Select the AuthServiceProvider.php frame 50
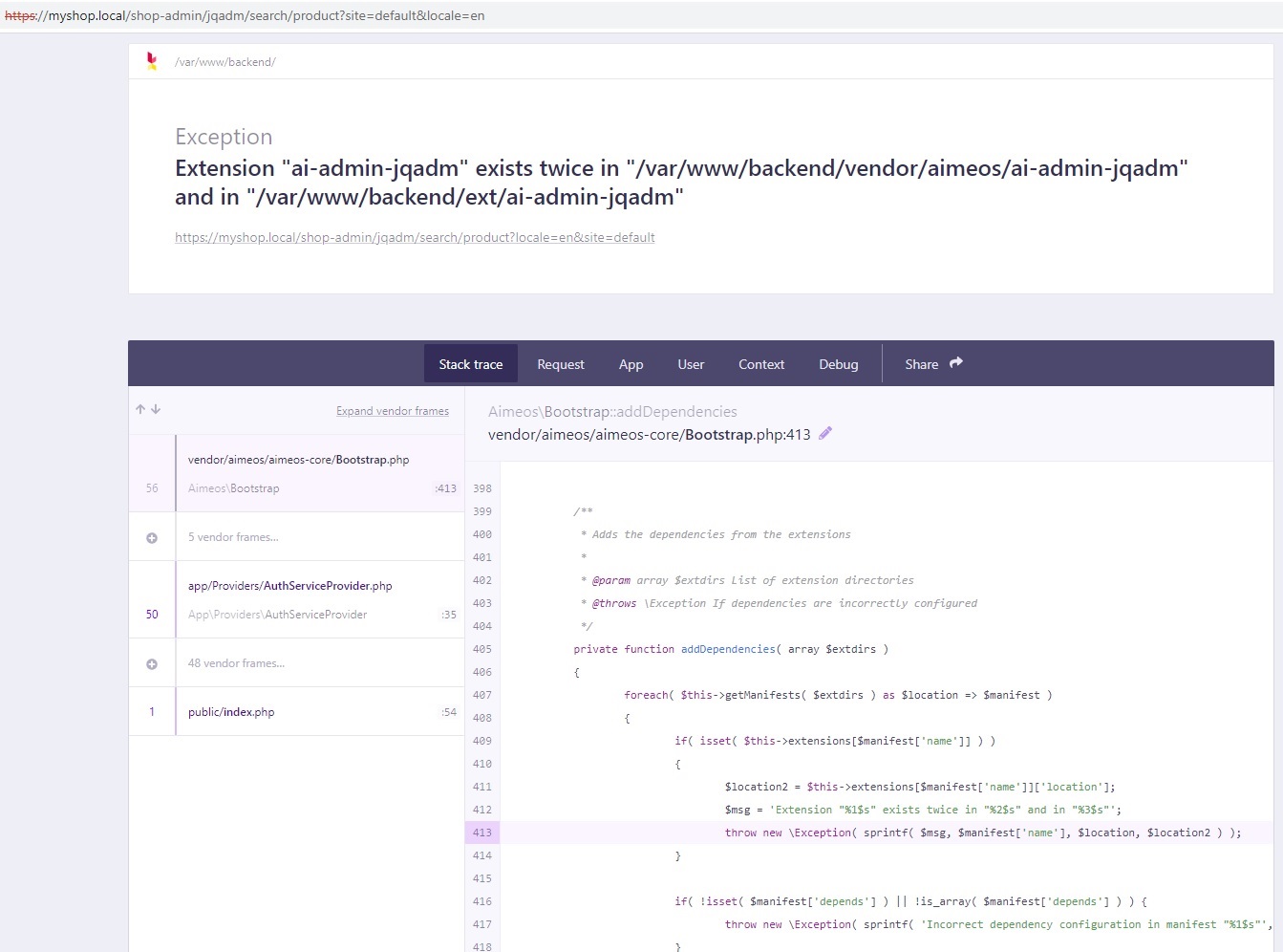Screen dimensions: 1283x952 (296, 599)
